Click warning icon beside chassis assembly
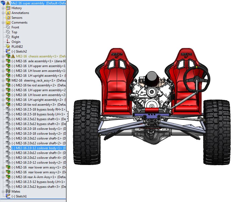The width and height of the screenshot is (235, 202). coord(13,56)
